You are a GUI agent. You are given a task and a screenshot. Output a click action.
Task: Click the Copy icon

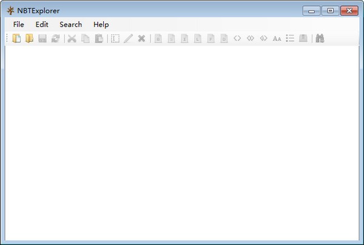pos(86,38)
